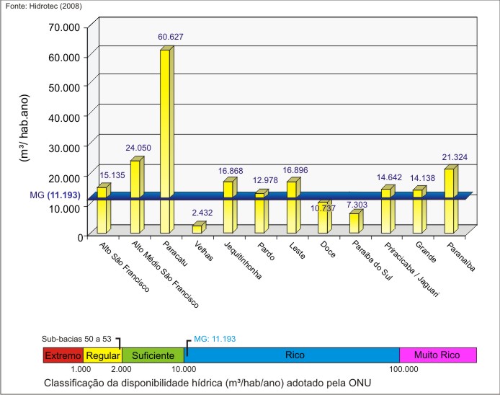Click the tall yellow Paracatu bar
Screen dimensions: 500x395
[x=167, y=140]
